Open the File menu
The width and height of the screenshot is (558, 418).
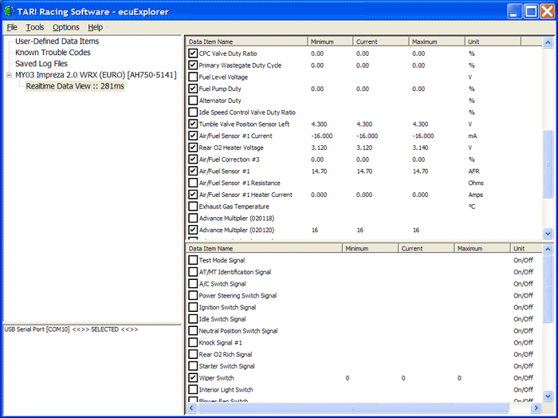(x=12, y=27)
